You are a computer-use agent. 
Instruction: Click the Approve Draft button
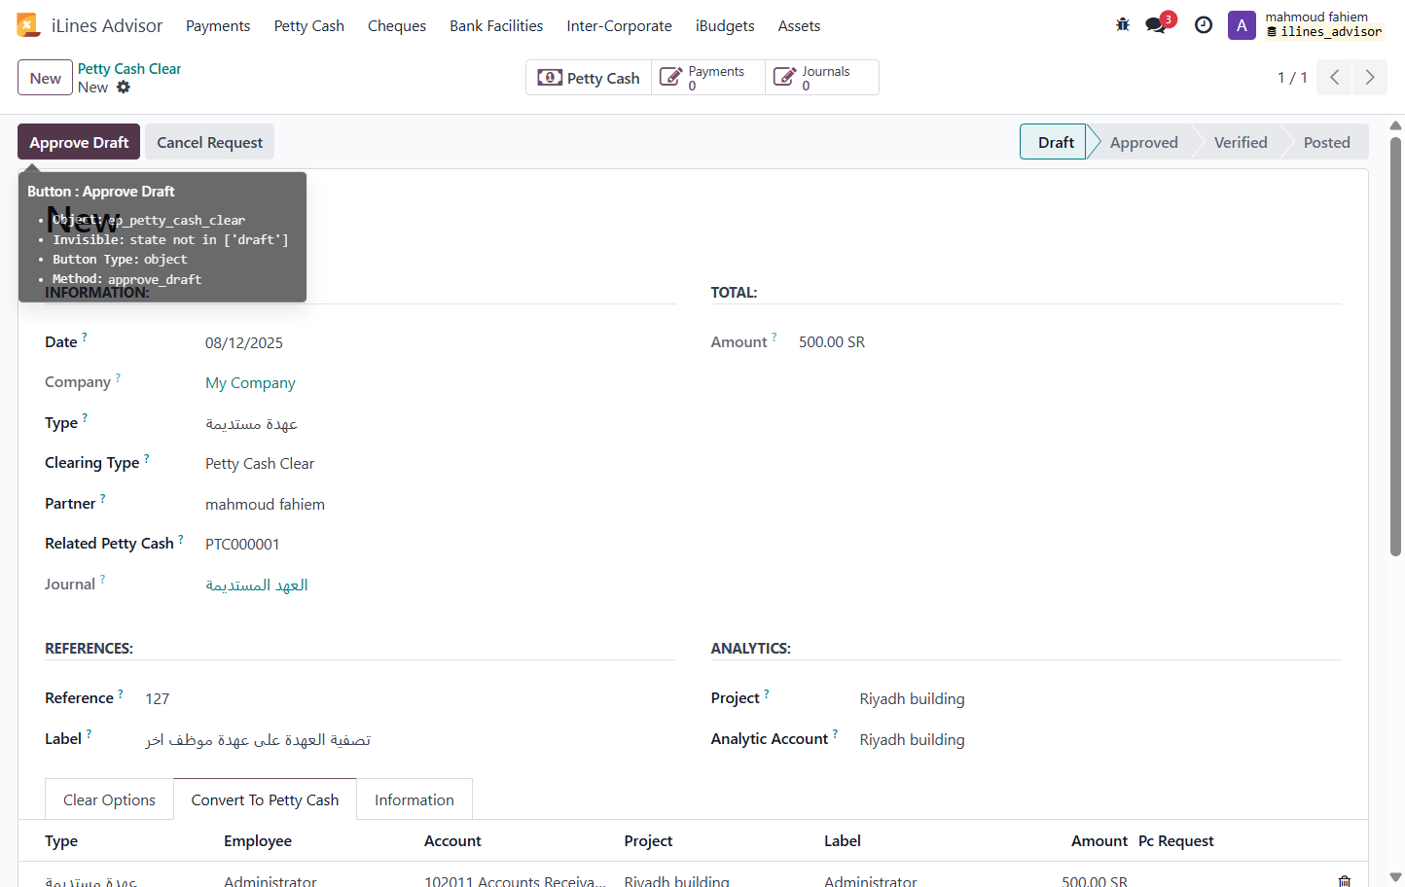pyautogui.click(x=79, y=142)
